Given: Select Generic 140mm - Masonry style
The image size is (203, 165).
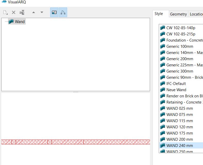Looking at the screenshot, I should click(x=181, y=53).
